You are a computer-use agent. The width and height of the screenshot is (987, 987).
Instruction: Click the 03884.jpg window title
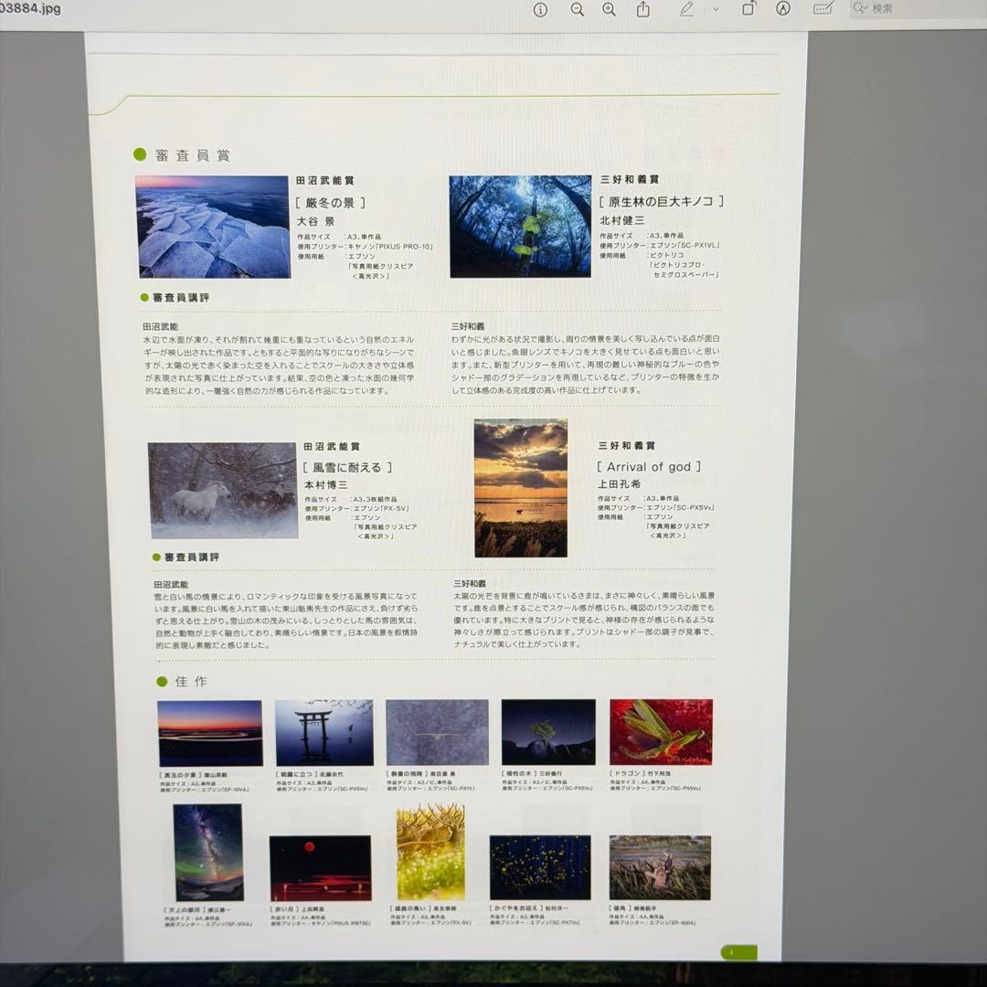coord(31,8)
